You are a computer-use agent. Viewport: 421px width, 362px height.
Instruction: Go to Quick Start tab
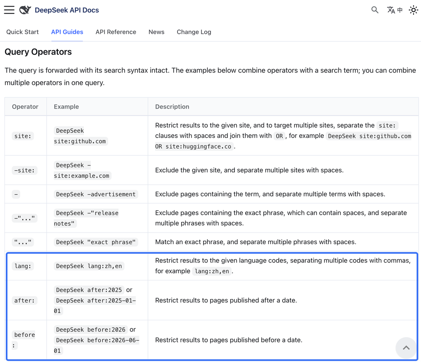point(22,32)
